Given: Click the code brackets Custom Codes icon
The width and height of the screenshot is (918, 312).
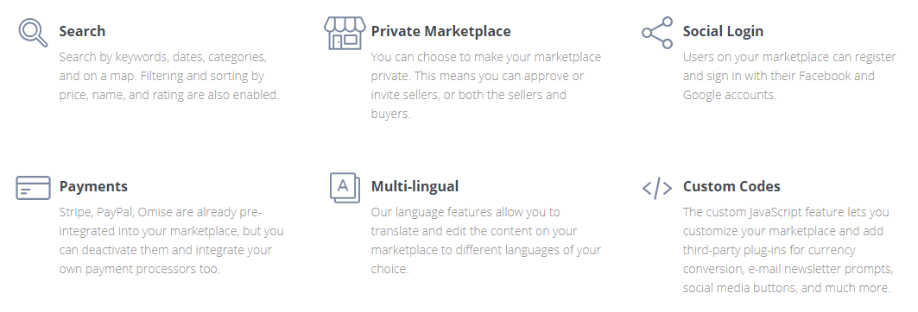Looking at the screenshot, I should [x=657, y=188].
